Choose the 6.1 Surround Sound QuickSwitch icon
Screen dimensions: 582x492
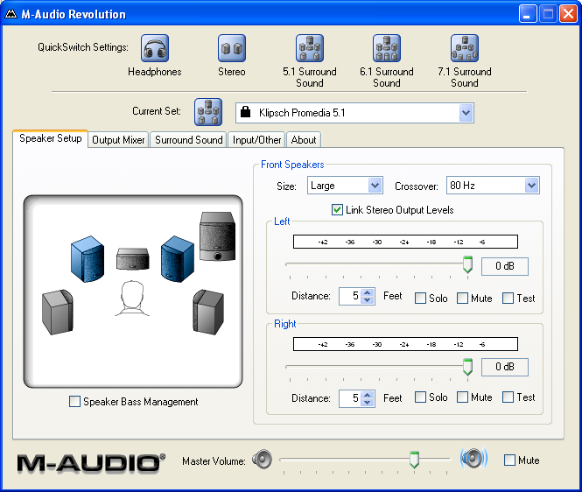pos(386,48)
